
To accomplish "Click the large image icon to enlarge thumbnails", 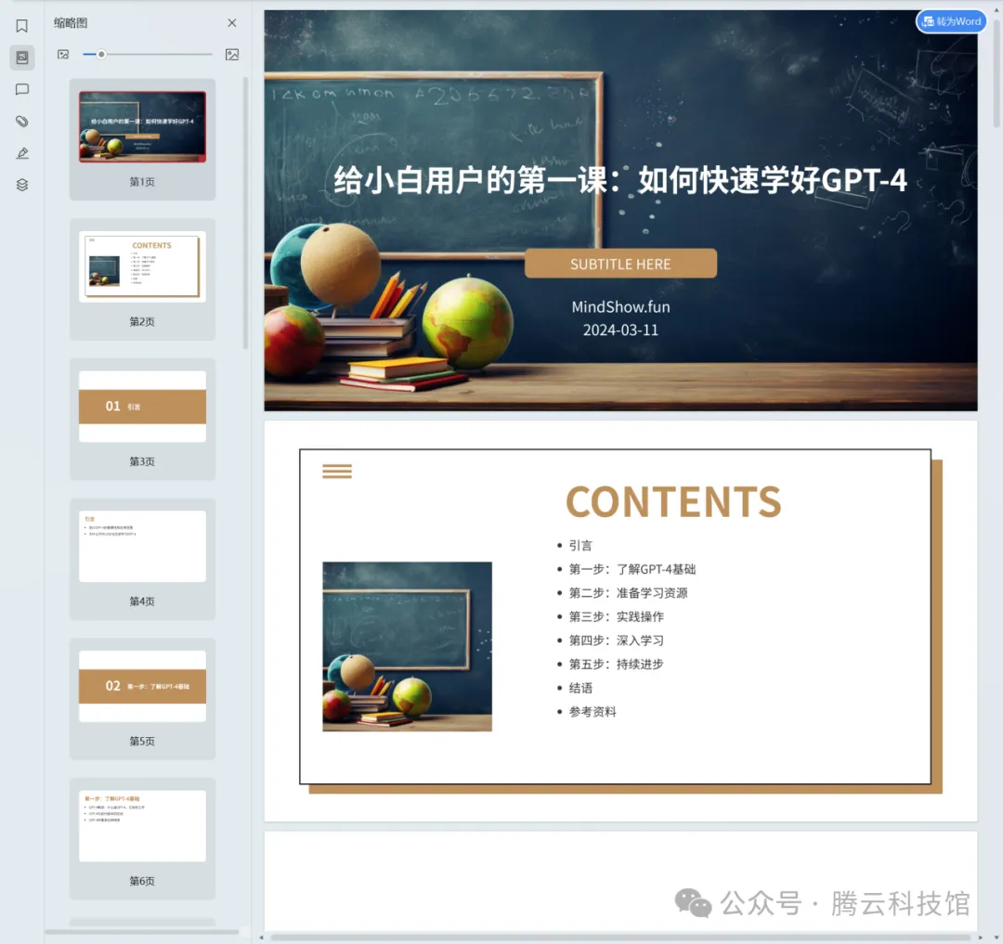I will coord(230,55).
